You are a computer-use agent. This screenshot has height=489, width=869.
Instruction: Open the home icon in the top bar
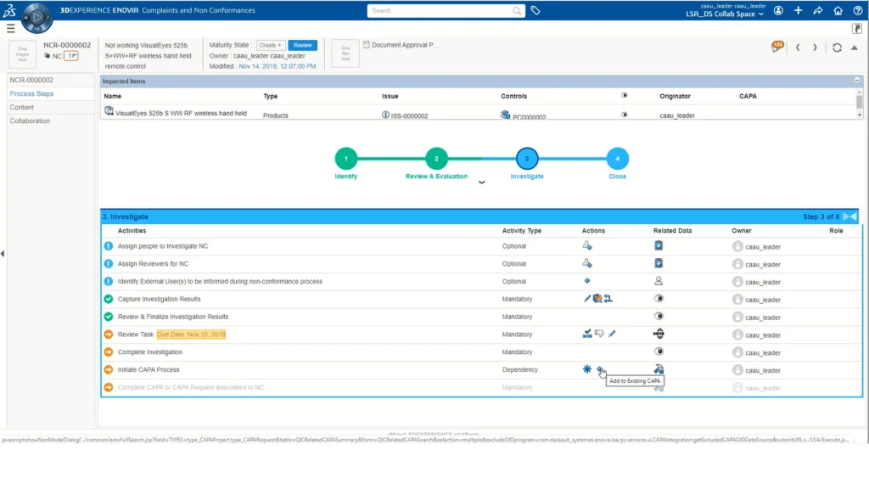click(838, 11)
